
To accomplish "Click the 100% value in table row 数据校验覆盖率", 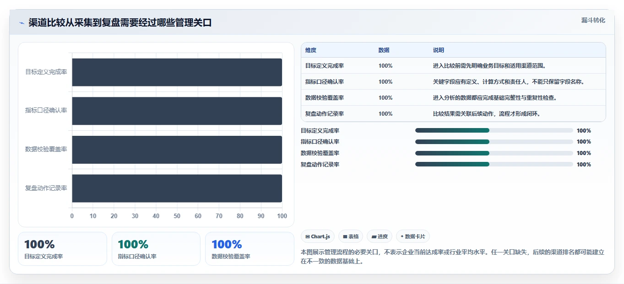I will click(x=385, y=98).
